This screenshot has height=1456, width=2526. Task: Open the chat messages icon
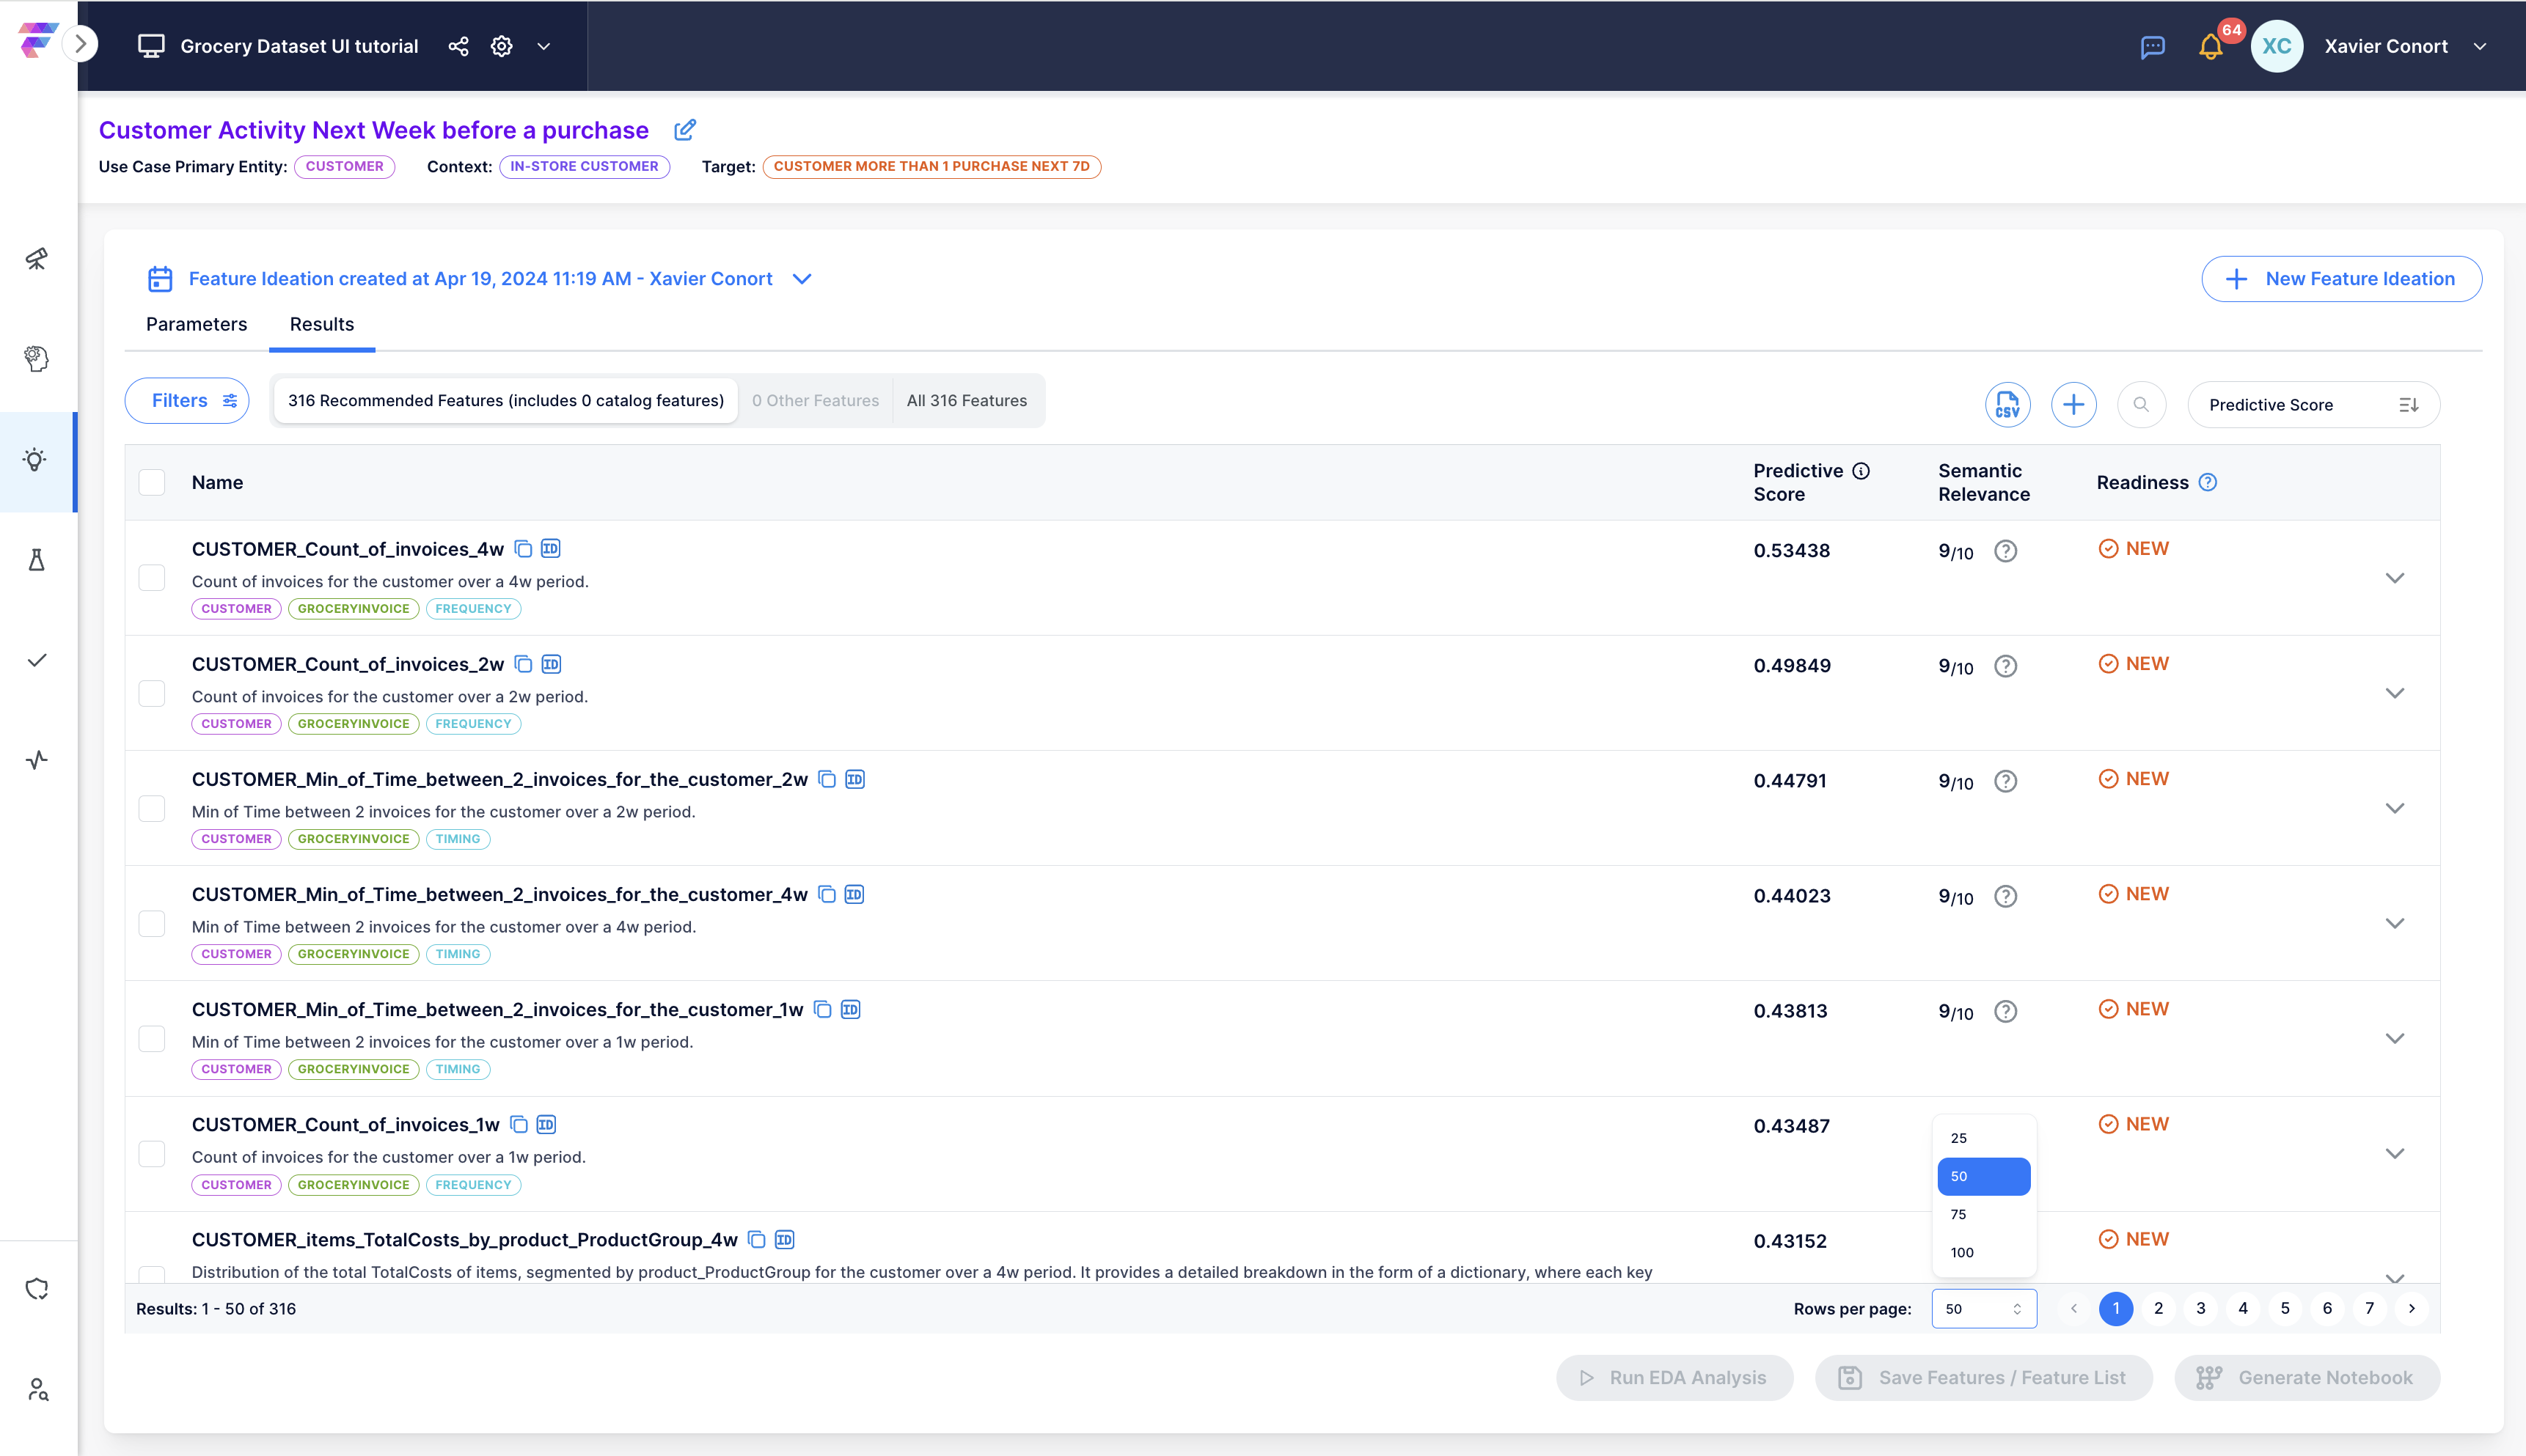[2153, 46]
